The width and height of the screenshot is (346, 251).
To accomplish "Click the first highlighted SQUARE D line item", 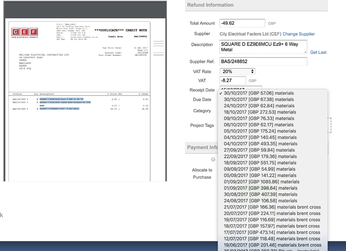I will click(x=62, y=99).
